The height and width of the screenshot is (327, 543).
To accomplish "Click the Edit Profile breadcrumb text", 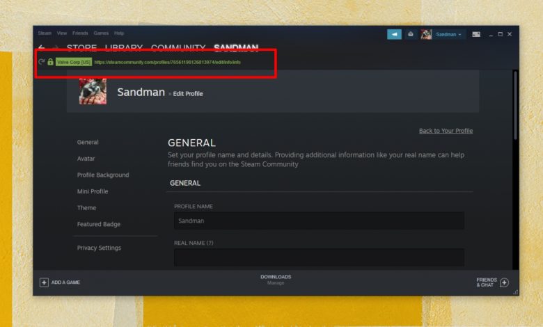I will coord(188,94).
